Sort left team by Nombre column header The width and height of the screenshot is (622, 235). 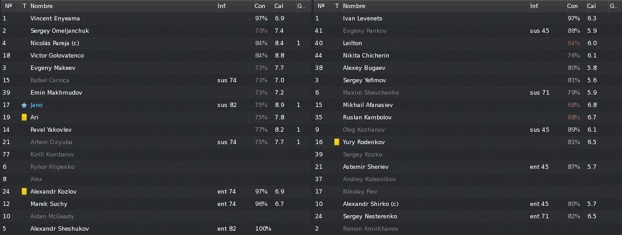tap(123, 6)
